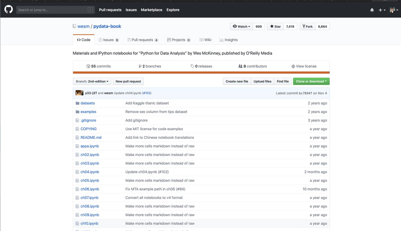Go to Marketplace
The height and width of the screenshot is (231, 401).
tap(151, 10)
